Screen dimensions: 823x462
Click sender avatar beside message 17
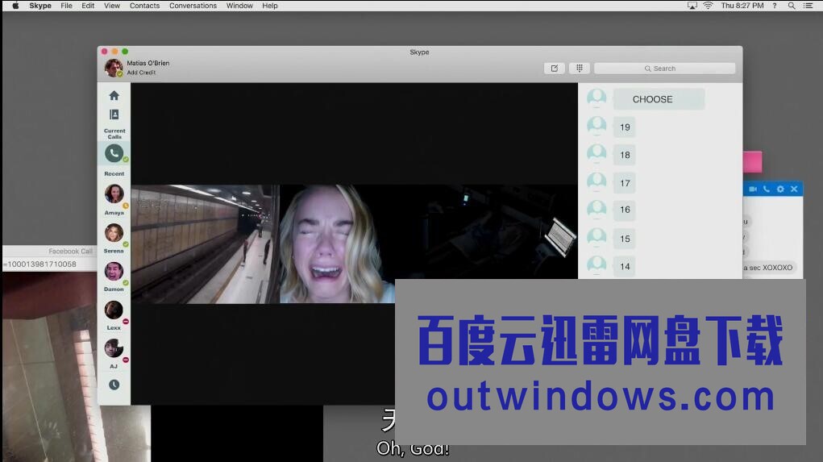pos(596,181)
